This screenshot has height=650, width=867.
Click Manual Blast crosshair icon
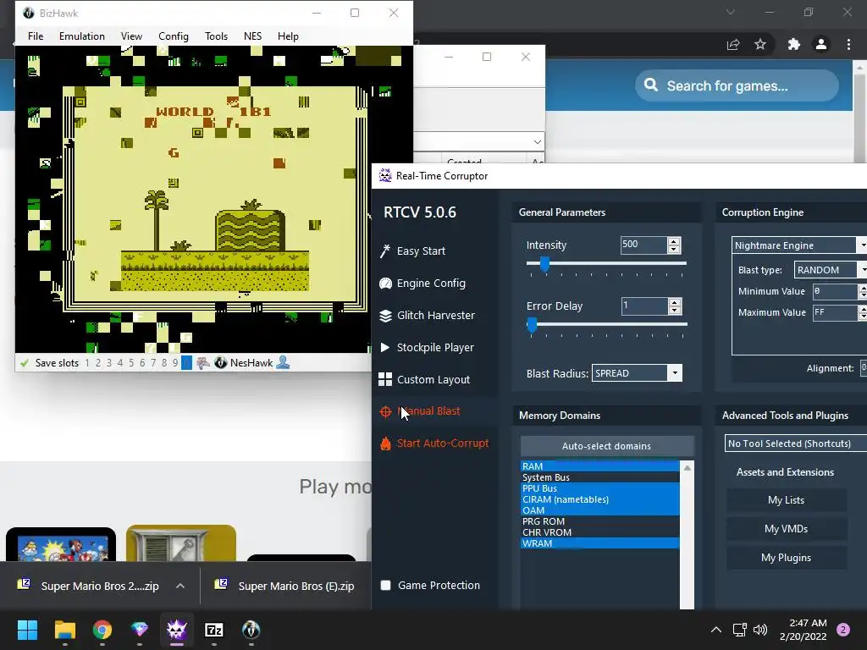tap(385, 411)
